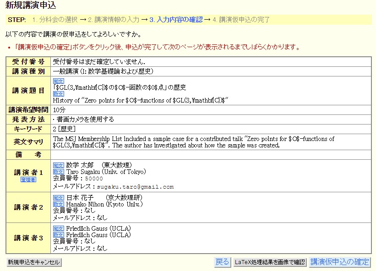Click the 和文 badge in the 講演題目 row

59,81
